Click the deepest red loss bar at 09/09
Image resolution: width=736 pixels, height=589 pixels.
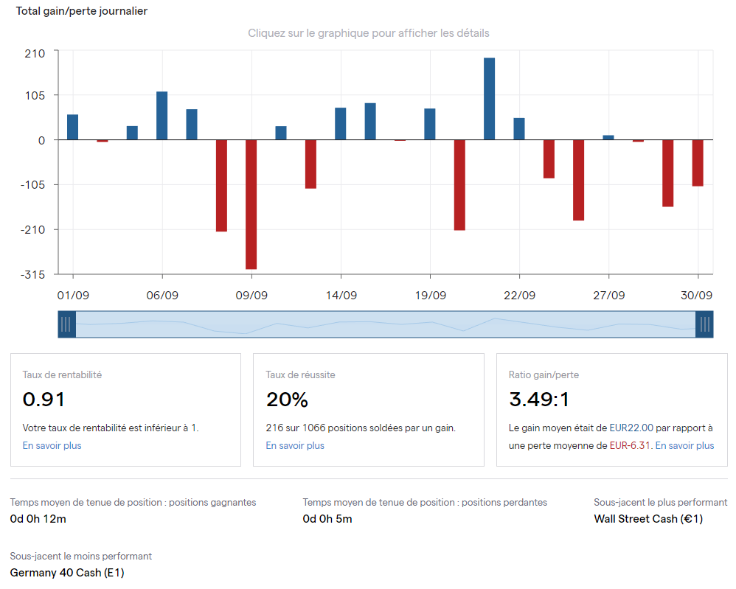(x=251, y=204)
